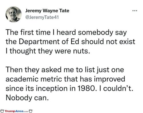The width and height of the screenshot is (143, 113).
Task: Click the phrase 'I thought they were nuts.'
Action: tap(48, 51)
